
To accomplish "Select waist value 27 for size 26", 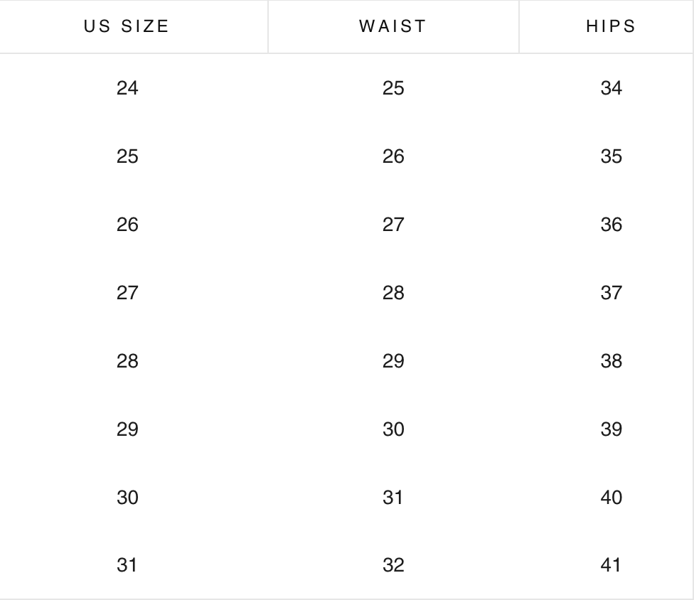I will coord(393,225).
